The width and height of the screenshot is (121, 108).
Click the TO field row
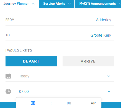tap(60, 35)
